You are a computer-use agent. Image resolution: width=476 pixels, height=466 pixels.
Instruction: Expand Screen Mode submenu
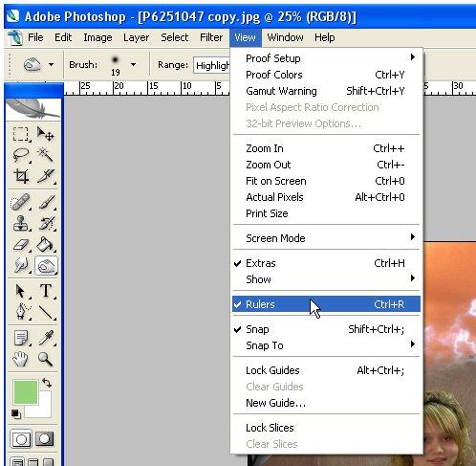click(x=326, y=238)
